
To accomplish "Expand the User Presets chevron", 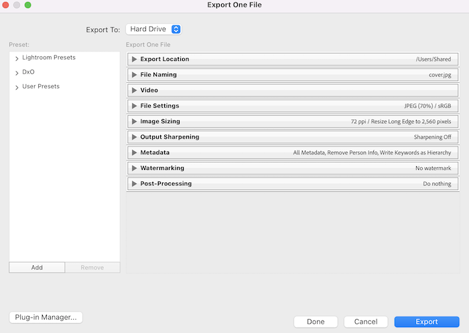I will 16,88.
